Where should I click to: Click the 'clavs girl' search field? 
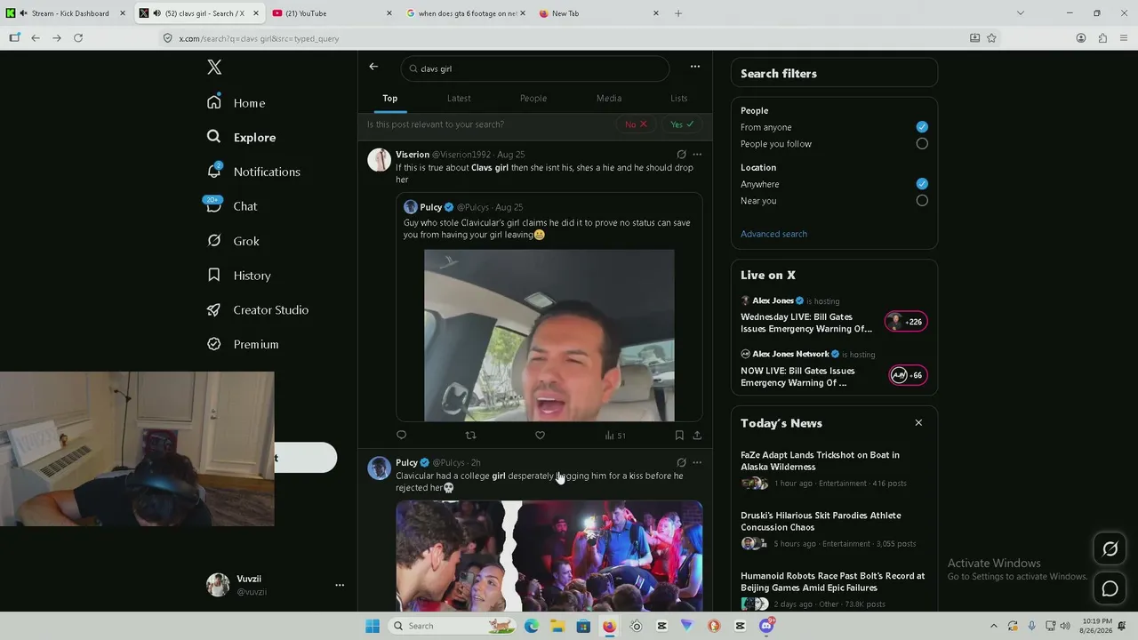[x=534, y=68]
